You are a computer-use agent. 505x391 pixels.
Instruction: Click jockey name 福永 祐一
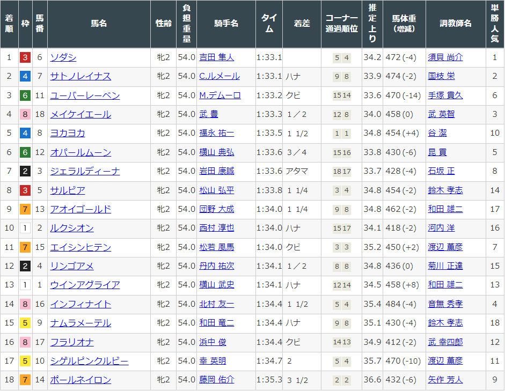coord(216,134)
